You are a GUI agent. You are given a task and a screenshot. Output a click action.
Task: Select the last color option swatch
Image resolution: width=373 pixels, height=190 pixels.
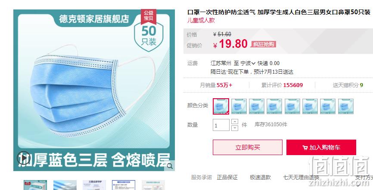[345, 106]
